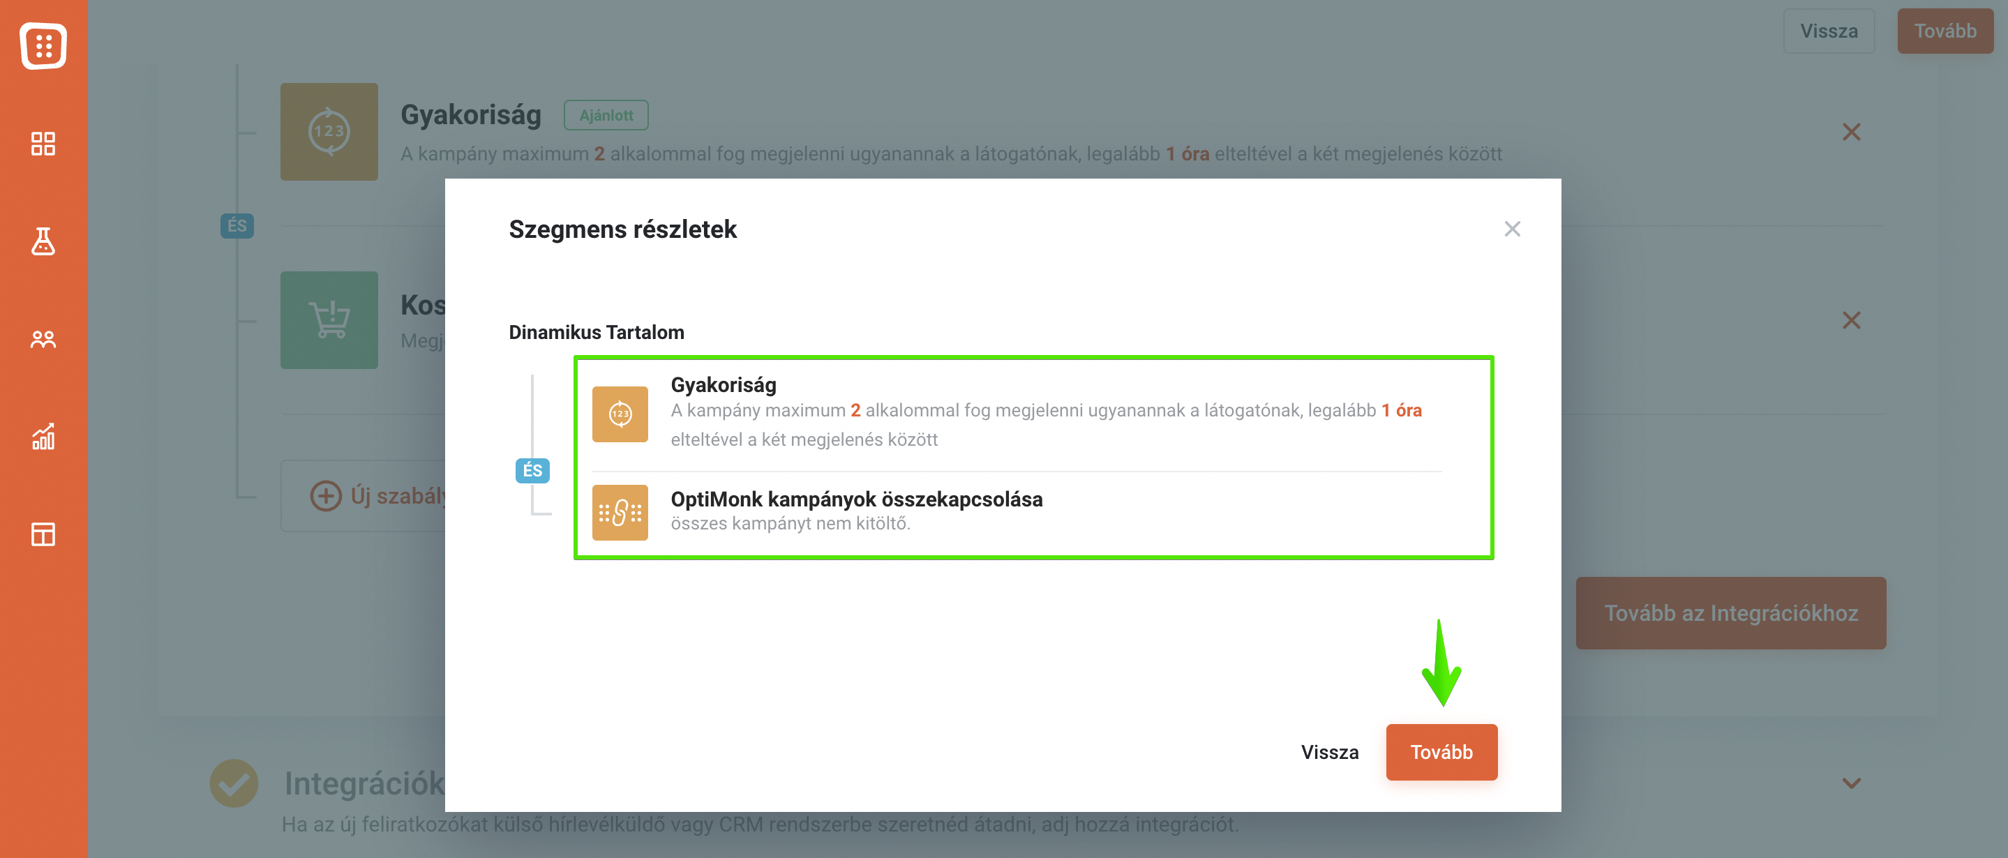Image resolution: width=2008 pixels, height=858 pixels.
Task: Click the background Gyakoriság rule heading
Action: click(471, 115)
